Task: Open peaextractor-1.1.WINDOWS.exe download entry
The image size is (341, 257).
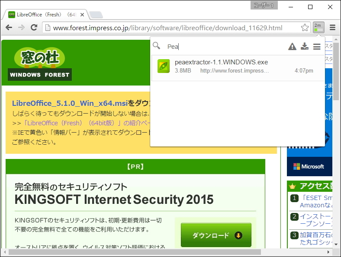Action: (x=237, y=68)
